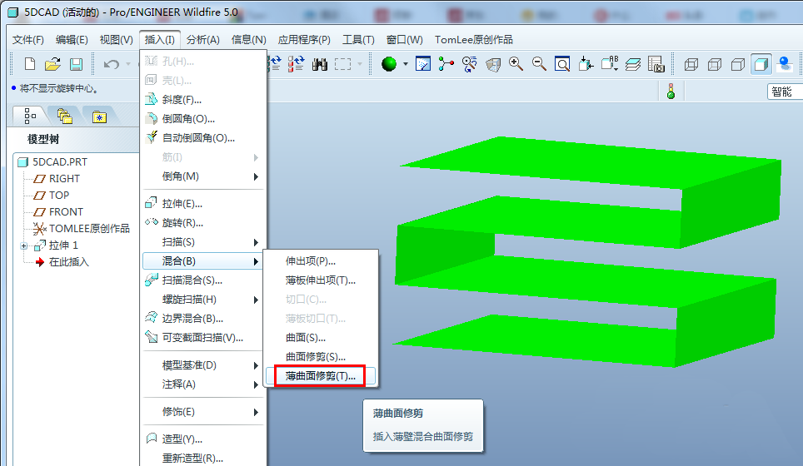Open the 信息(N) menu
Viewport: 803px width, 466px height.
click(x=248, y=39)
